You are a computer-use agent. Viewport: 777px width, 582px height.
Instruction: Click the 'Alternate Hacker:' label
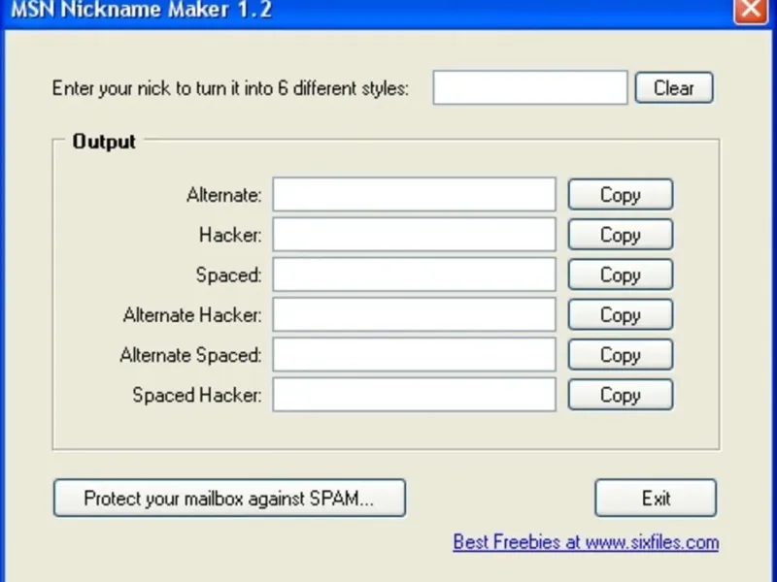pos(192,315)
